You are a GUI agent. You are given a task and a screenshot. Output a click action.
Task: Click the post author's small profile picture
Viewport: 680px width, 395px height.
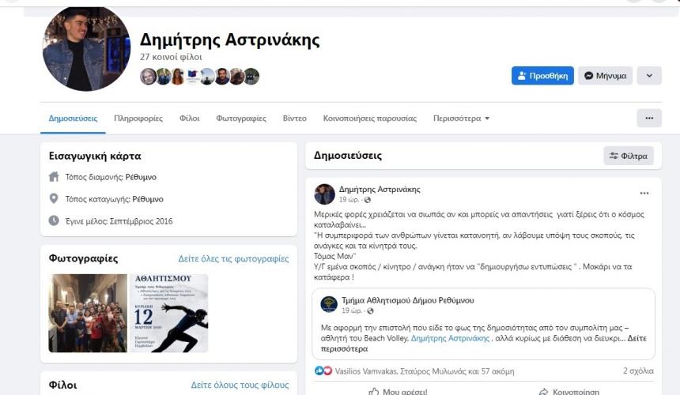point(324,194)
